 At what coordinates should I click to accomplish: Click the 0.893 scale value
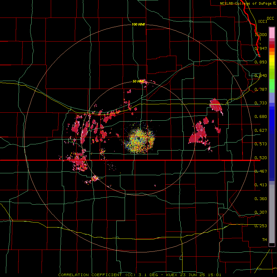tap(261, 62)
